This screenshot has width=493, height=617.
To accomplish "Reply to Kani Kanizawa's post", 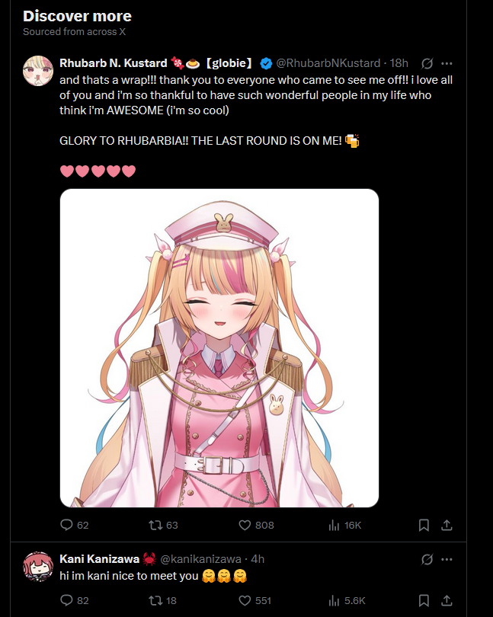I will click(74, 600).
